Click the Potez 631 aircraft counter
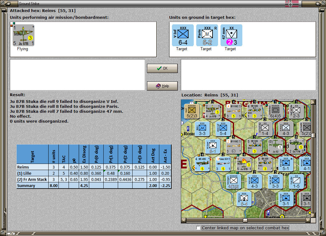This screenshot has width=326, height=236. 223,164
